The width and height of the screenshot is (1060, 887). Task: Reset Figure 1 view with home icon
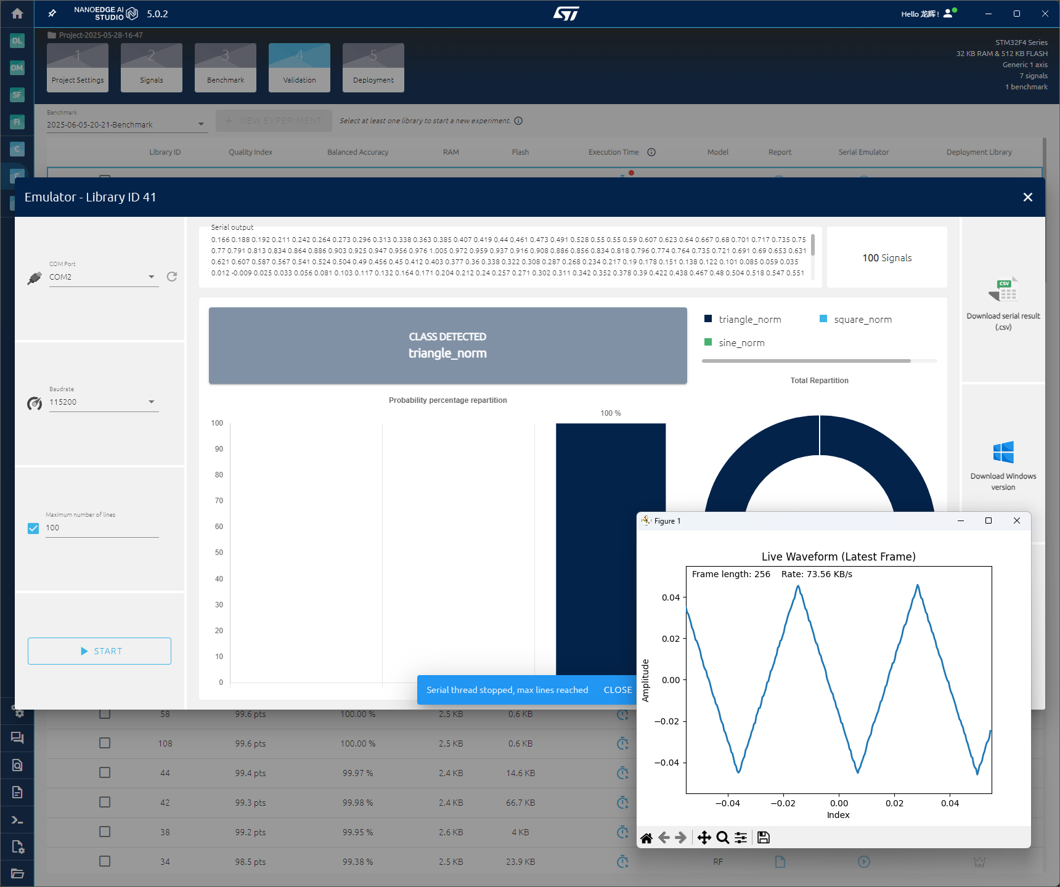click(x=646, y=838)
